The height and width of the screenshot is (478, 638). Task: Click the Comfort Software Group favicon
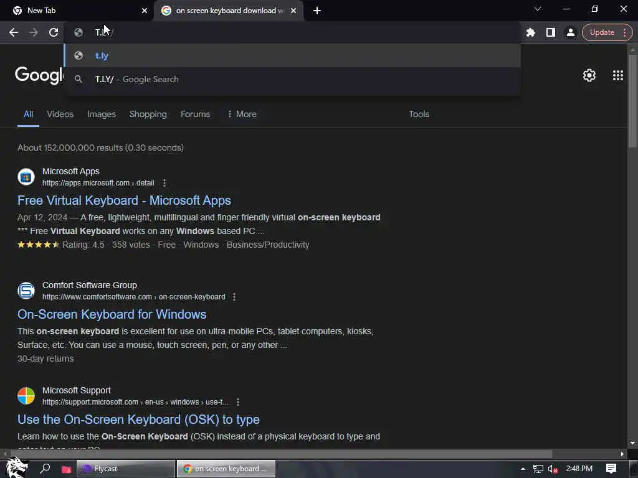26,291
